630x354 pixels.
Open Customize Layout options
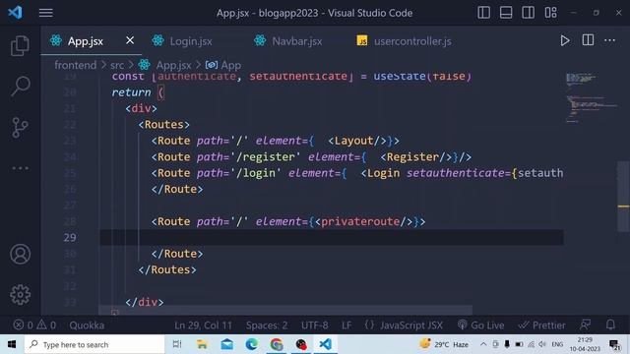[x=550, y=13]
